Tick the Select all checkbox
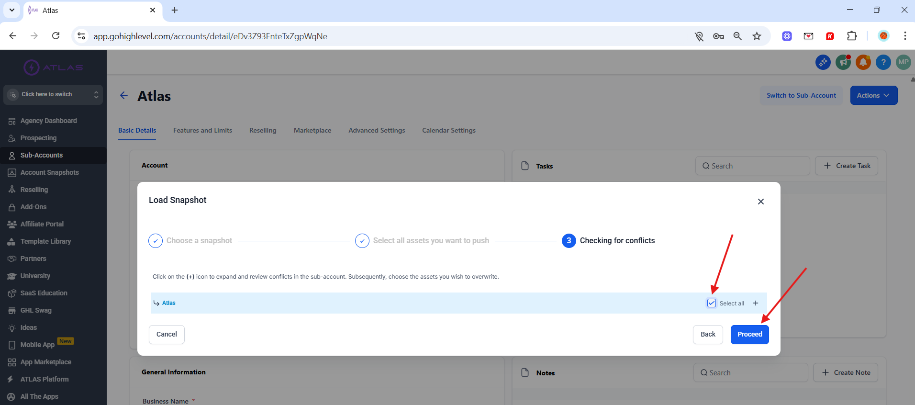 coord(712,303)
